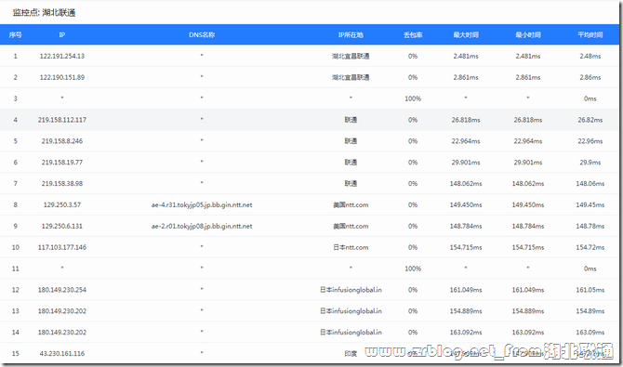Screen dimensions: 623x367
Task: Select IP 129.250.6.131 in row 9
Action: click(62, 226)
